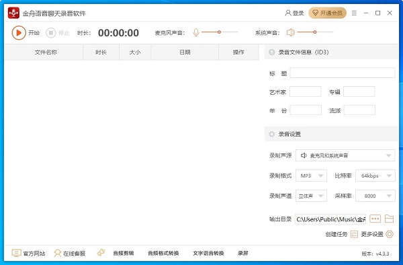Click the speaker icon in the 录制声源 combo box
The height and width of the screenshot is (265, 403).
coord(304,155)
